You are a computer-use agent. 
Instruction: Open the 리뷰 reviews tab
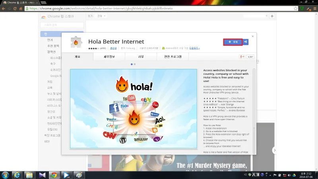pyautogui.click(x=141, y=56)
